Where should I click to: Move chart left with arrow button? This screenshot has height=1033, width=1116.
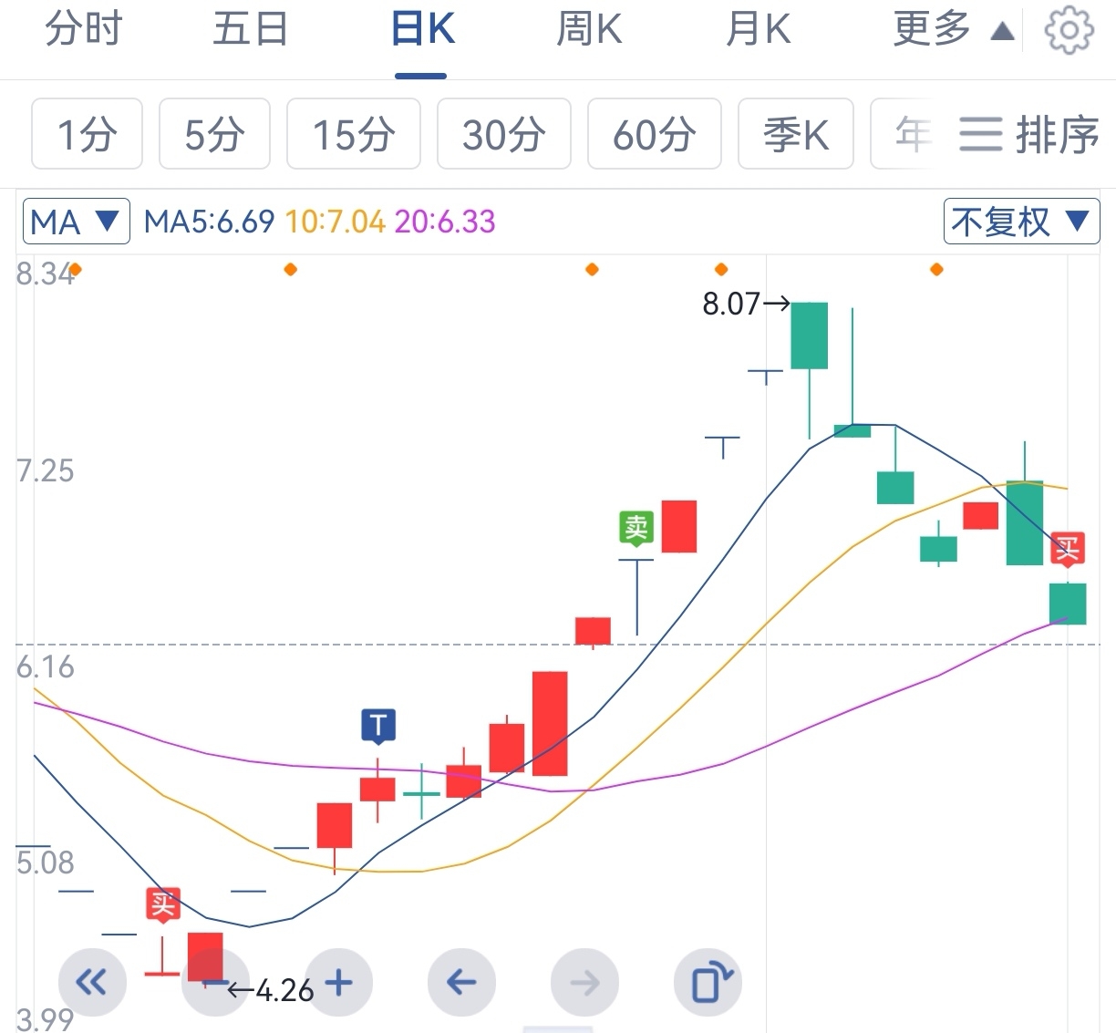click(461, 982)
